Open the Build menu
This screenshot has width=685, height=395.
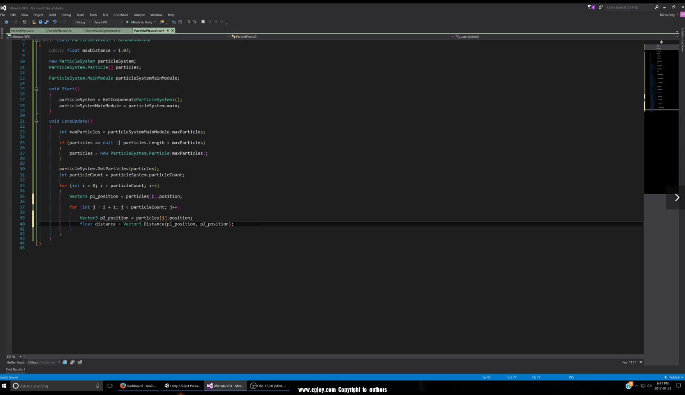click(52, 15)
